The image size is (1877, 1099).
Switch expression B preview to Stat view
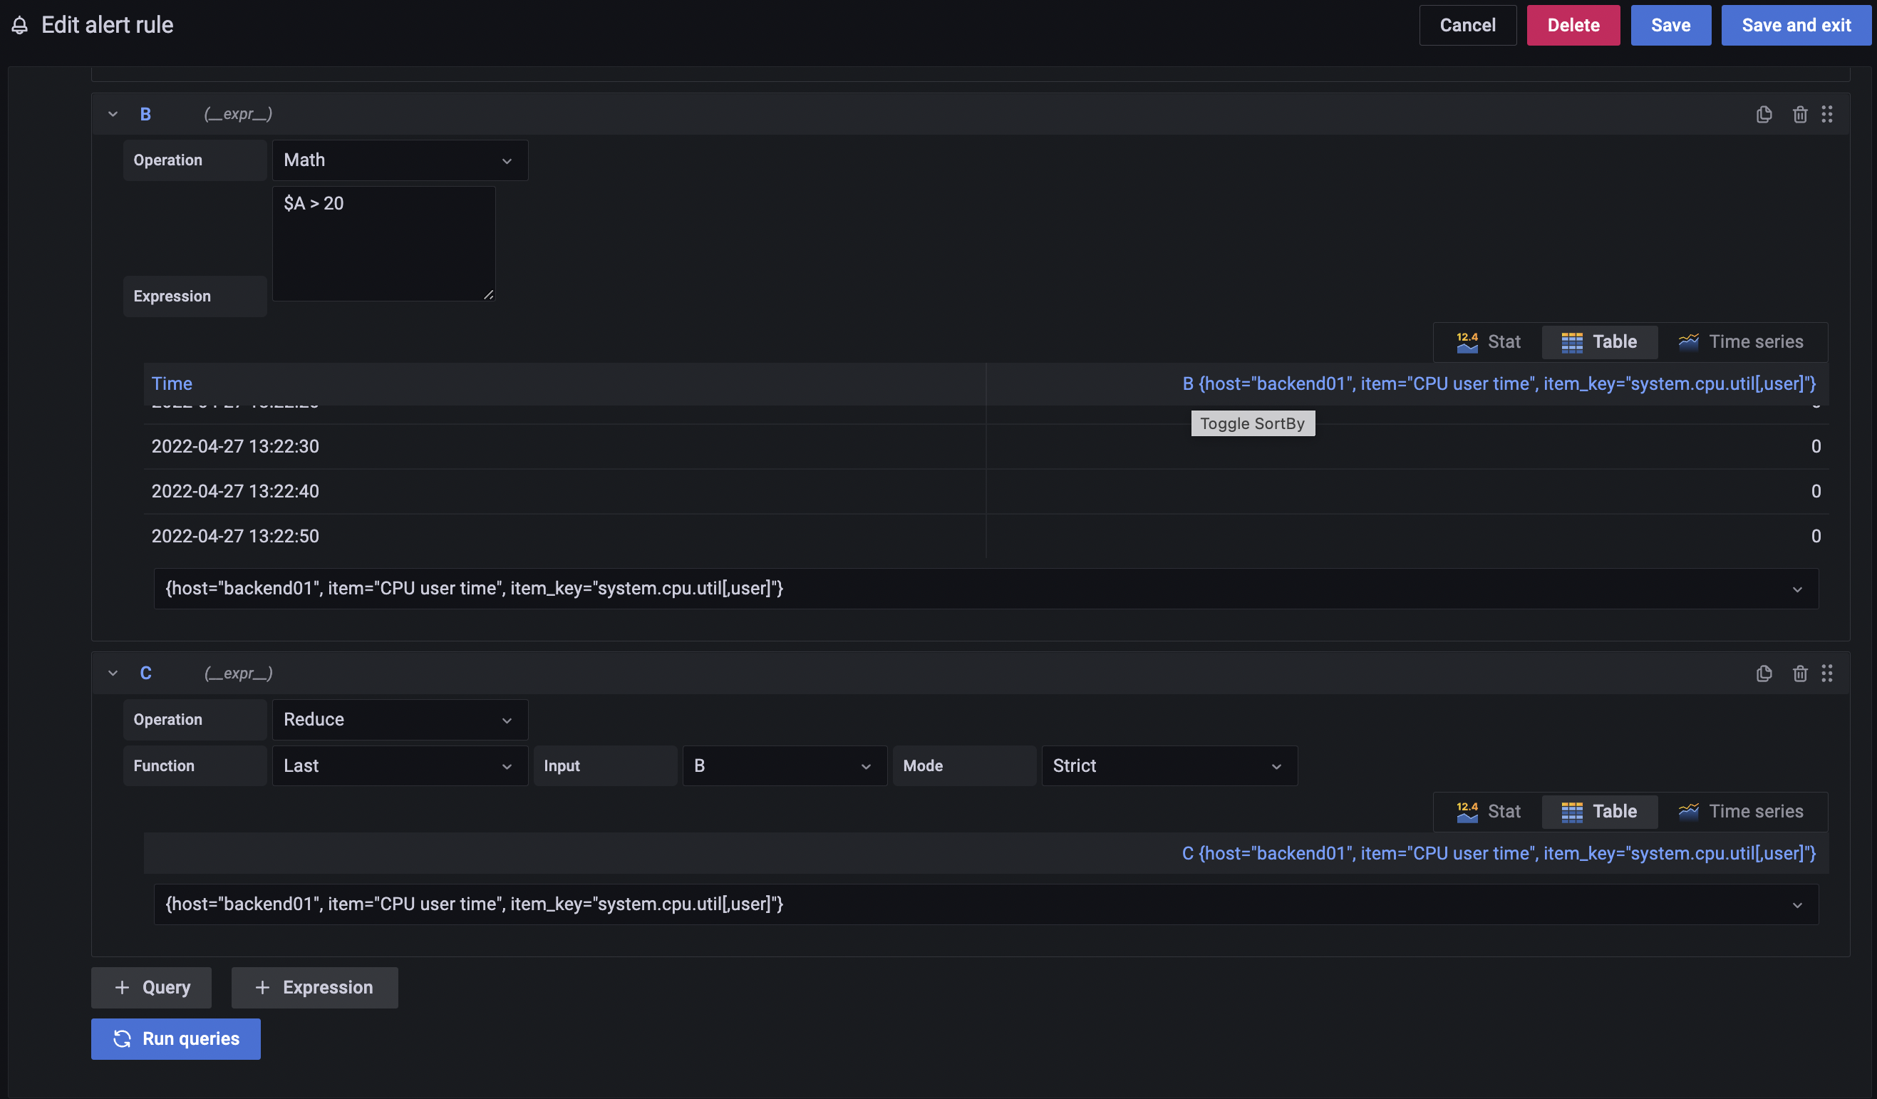(1486, 341)
